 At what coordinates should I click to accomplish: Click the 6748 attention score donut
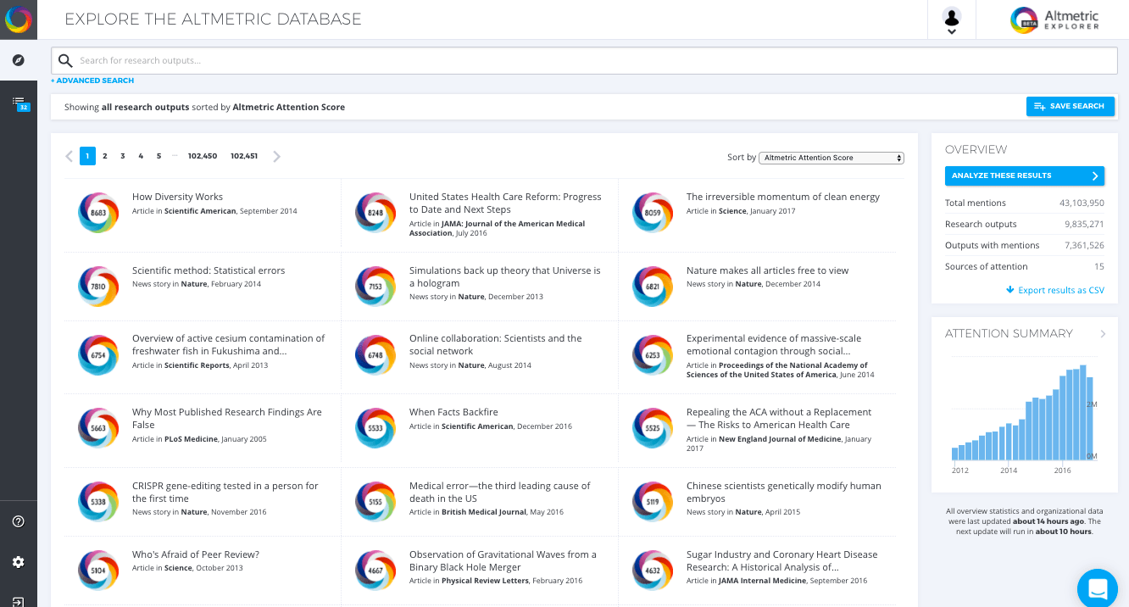click(375, 355)
